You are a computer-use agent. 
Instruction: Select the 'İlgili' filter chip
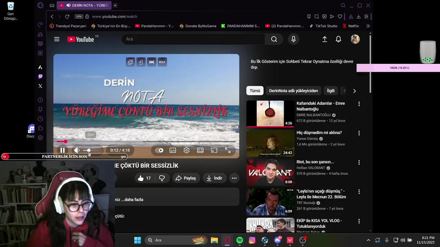pyautogui.click(x=331, y=91)
